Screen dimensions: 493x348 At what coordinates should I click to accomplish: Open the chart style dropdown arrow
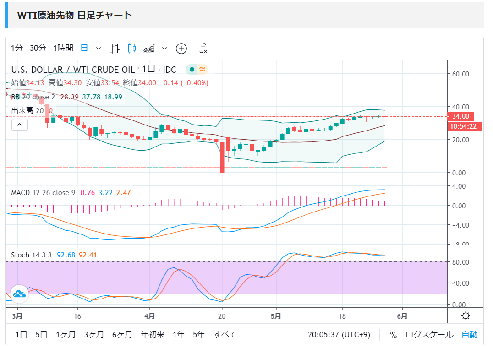(x=164, y=49)
